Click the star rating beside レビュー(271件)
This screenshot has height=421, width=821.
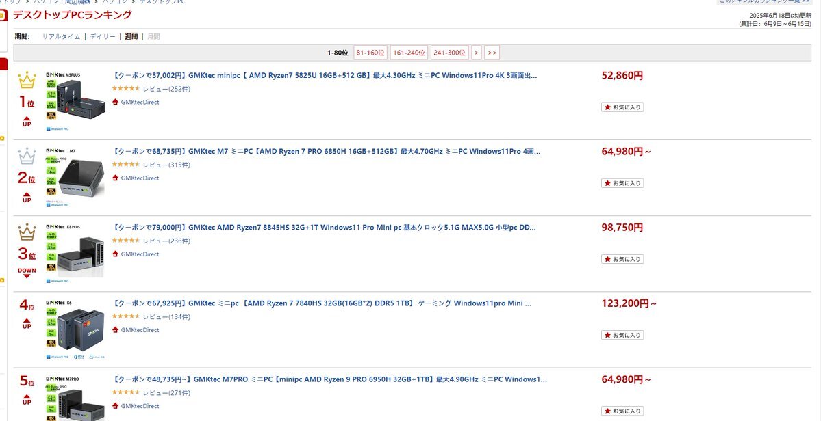click(x=126, y=393)
